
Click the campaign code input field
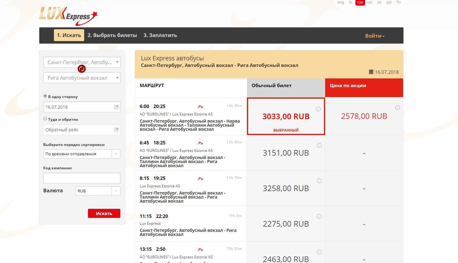click(x=82, y=178)
